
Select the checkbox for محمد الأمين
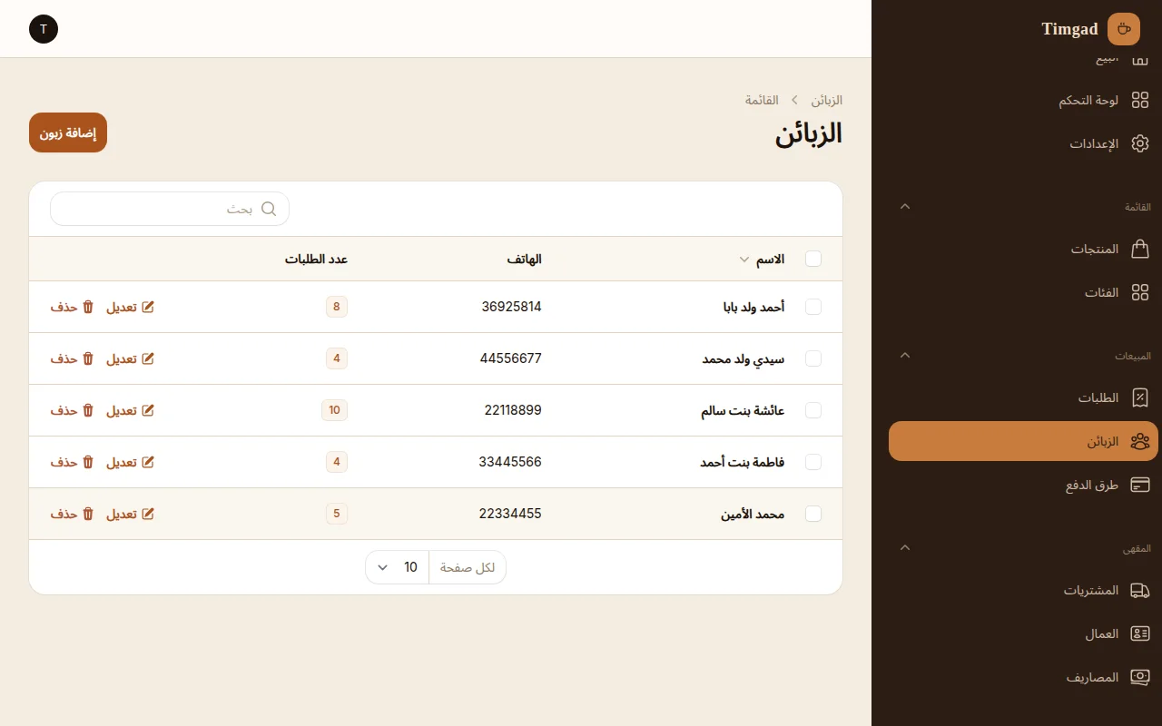pos(813,514)
